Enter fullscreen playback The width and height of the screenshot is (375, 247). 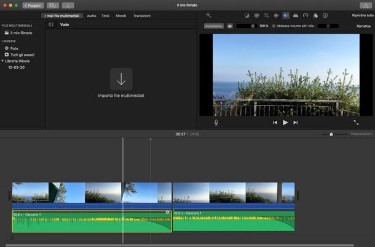(x=356, y=123)
